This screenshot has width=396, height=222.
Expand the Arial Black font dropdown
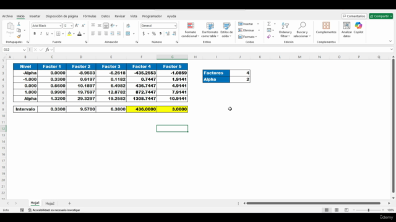(x=60, y=26)
